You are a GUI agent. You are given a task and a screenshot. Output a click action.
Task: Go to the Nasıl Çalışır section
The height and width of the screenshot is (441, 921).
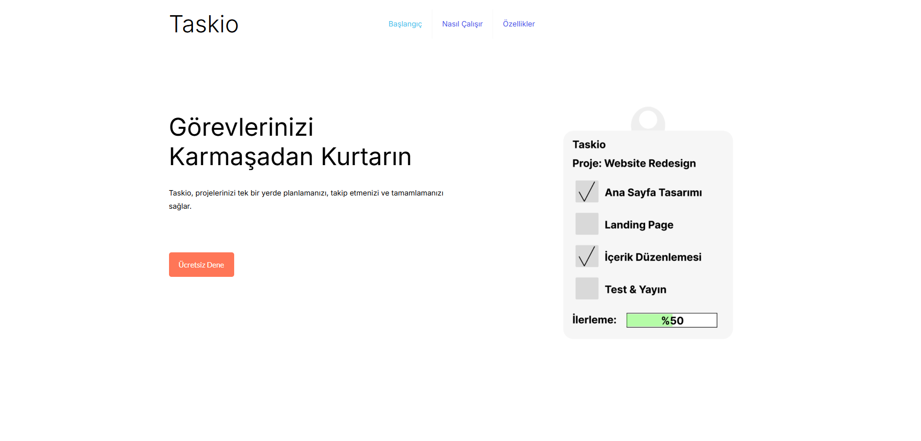(x=462, y=24)
